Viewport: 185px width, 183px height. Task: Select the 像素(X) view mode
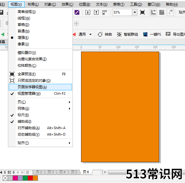(40, 44)
